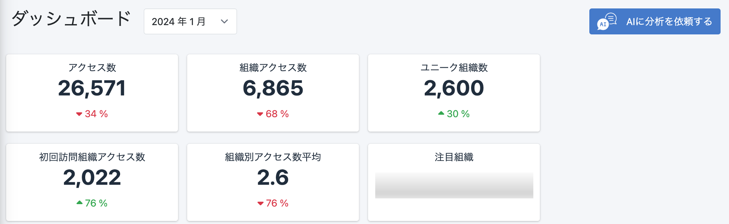Click the 注目組織 card title
The width and height of the screenshot is (729, 224).
coord(454,157)
